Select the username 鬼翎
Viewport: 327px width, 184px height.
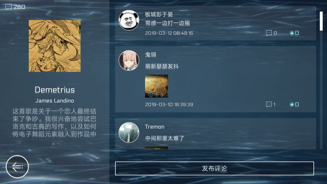(x=150, y=55)
